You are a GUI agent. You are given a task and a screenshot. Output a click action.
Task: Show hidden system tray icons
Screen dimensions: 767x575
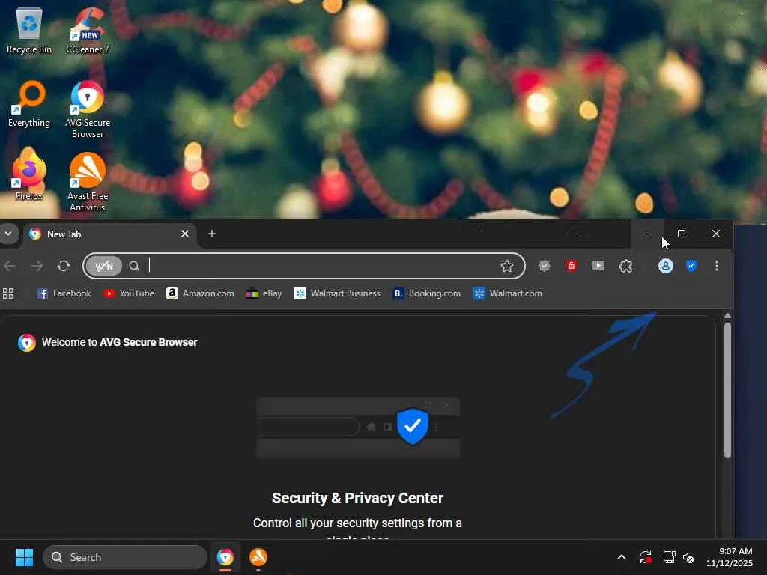pos(622,557)
